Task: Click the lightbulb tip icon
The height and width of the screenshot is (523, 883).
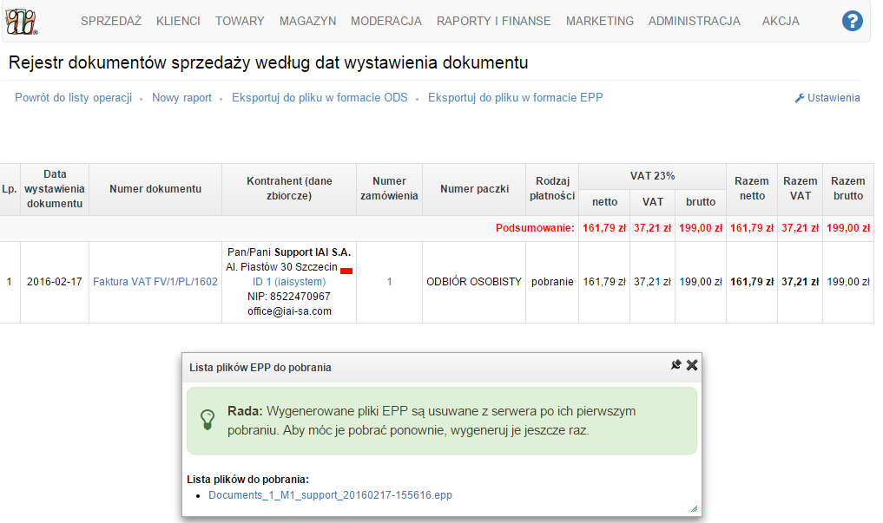Action: click(208, 420)
